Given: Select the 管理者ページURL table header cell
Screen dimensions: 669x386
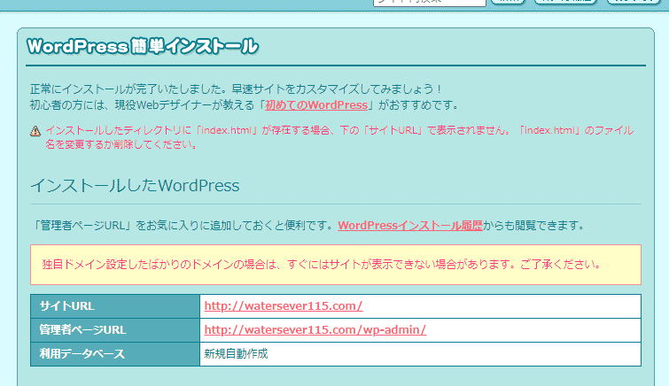Looking at the screenshot, I should point(115,330).
